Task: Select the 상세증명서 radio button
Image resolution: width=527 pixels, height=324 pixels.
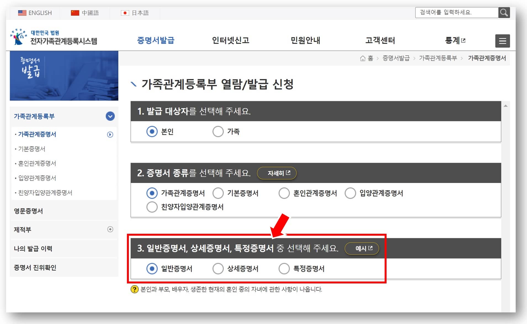Action: [218, 268]
